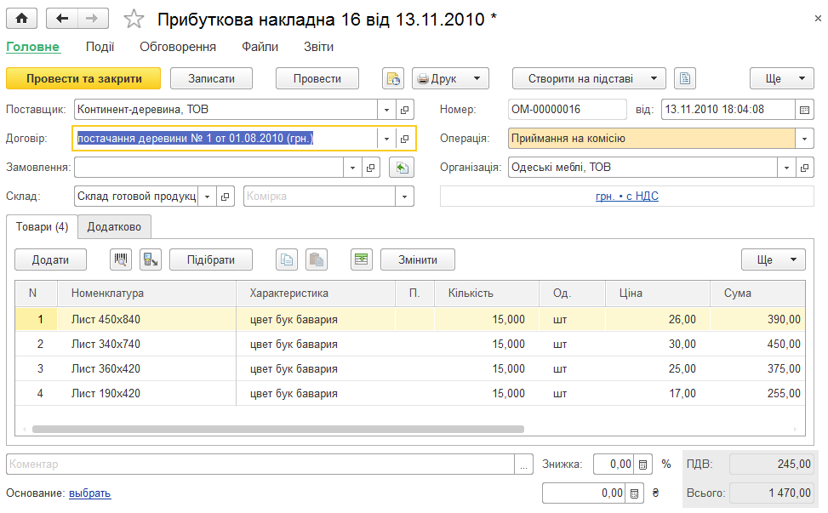Expand the Операція dropdown list
The height and width of the screenshot is (513, 828).
804,139
